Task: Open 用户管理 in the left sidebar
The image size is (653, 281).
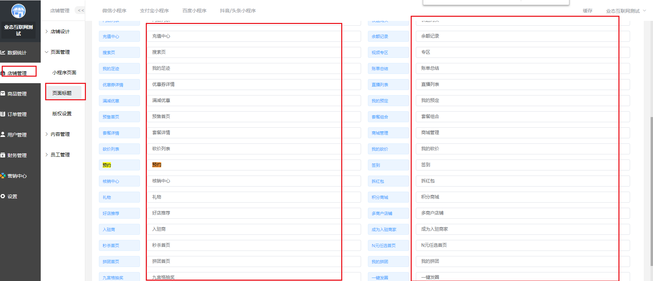Action: (20, 135)
